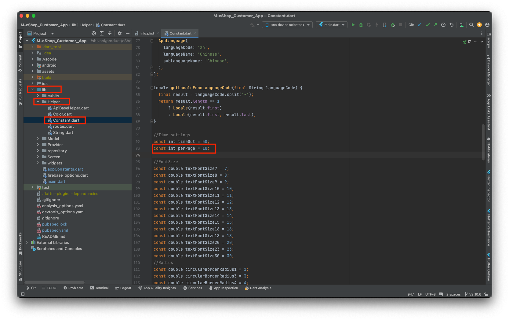Switch to the Info.plist editor tab

point(147,33)
